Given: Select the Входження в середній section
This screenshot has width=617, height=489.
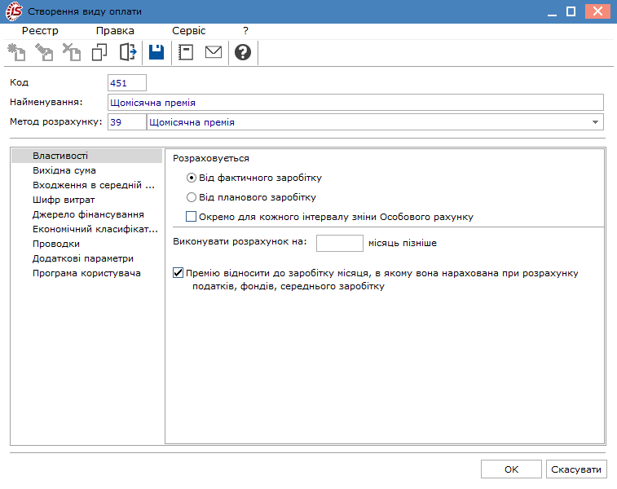Looking at the screenshot, I should (86, 185).
